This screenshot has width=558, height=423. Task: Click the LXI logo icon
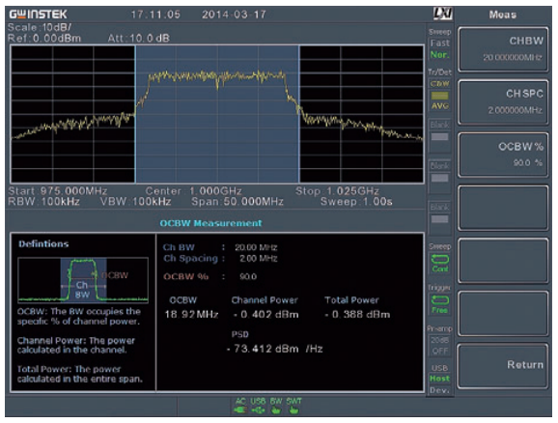pyautogui.click(x=443, y=14)
